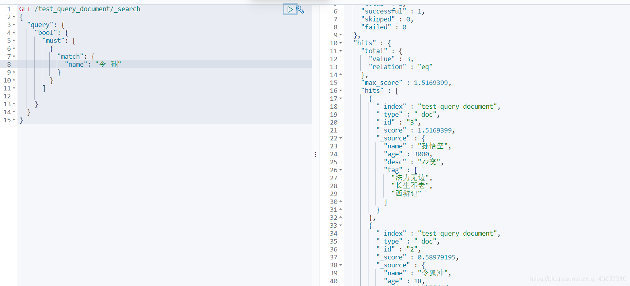Viewport: 630px width, 286px height.
Task: Click "_type" on response line 35
Action: point(389,241)
